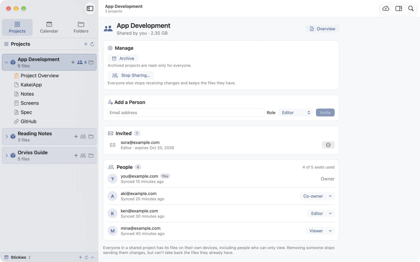This screenshot has height=262, width=420.
Task: Open more options for sora@example.com invite
Action: 328,145
